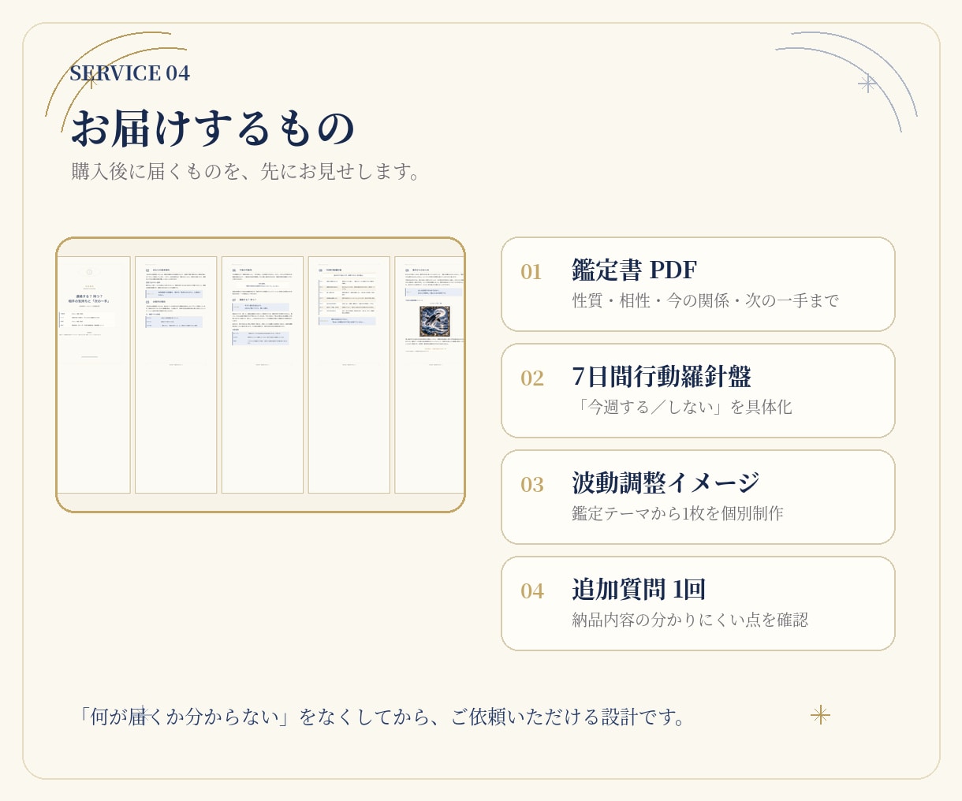Image resolution: width=962 pixels, height=801 pixels.
Task: Click the footer sentence beginning '「何が届くか分からない」'
Action: (x=381, y=717)
